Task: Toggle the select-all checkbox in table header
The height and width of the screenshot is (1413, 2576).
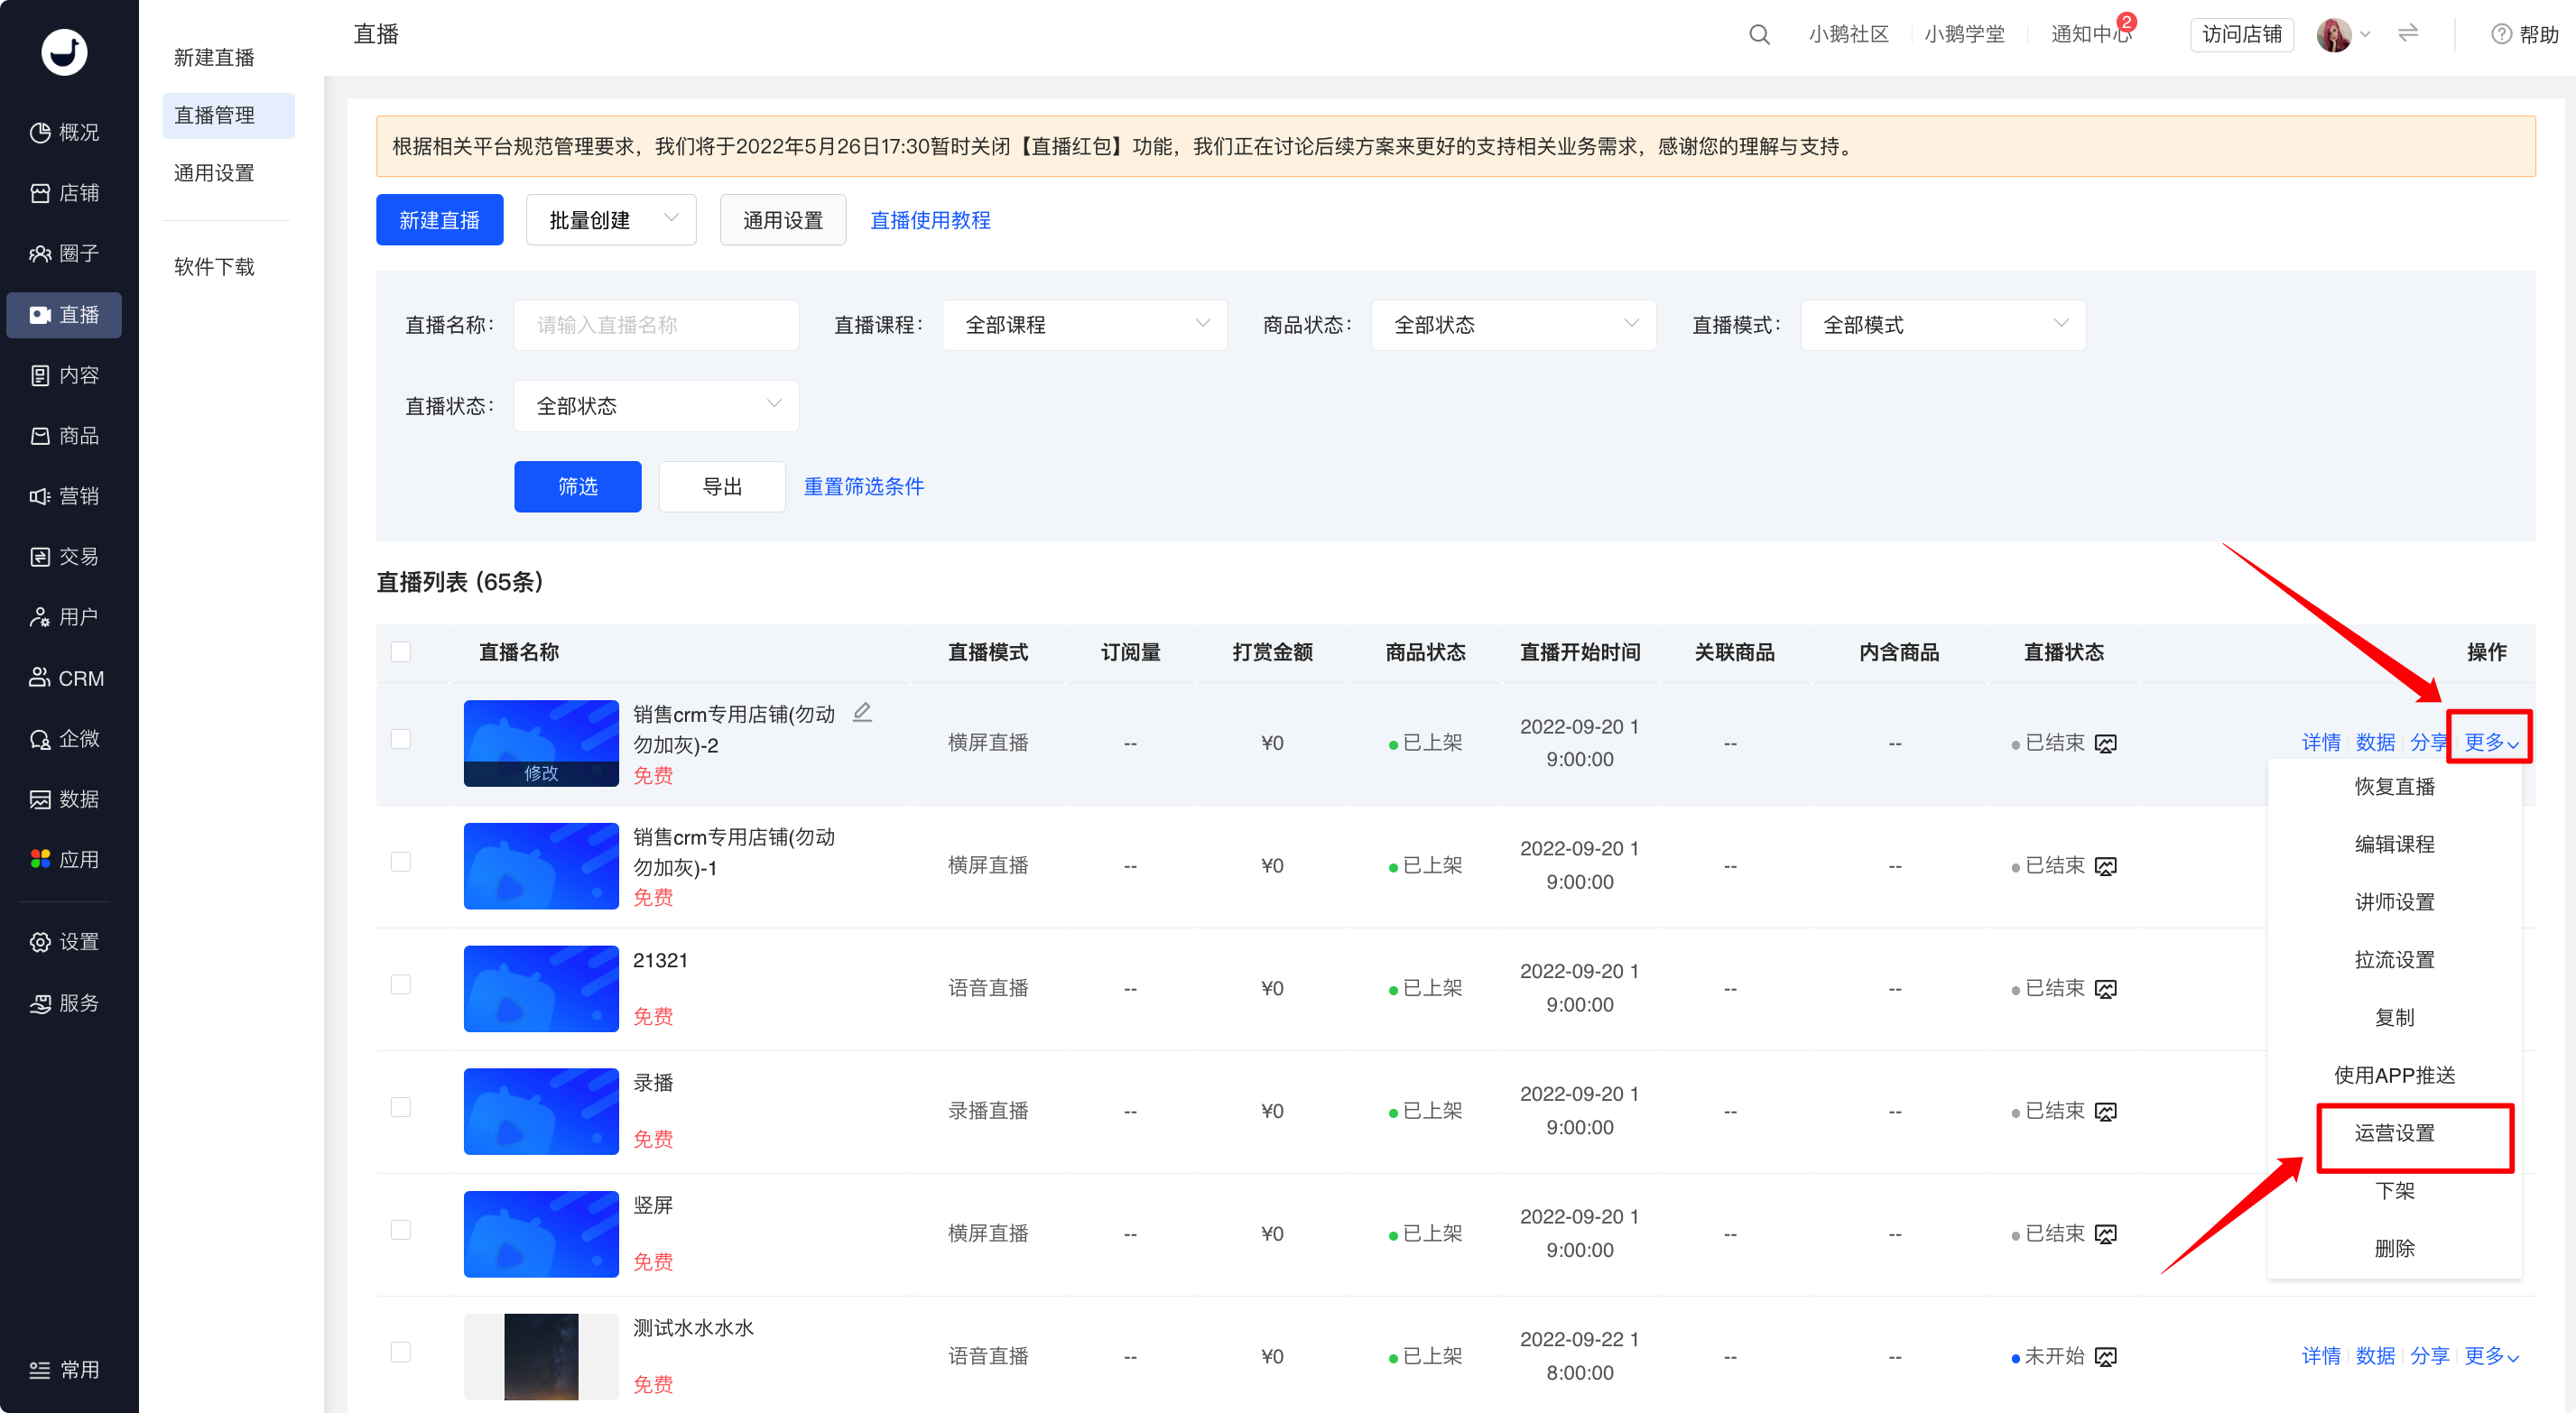Action: 401,652
